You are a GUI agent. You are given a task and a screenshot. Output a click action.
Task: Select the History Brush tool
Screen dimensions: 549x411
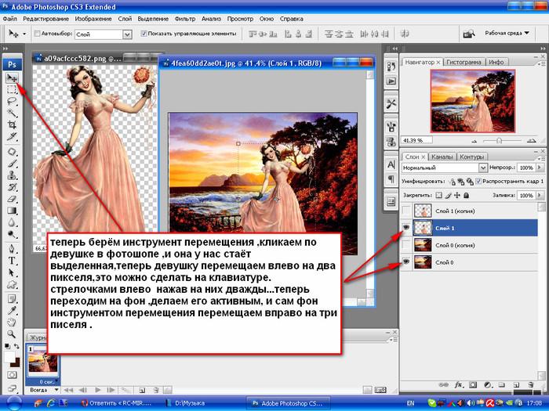(13, 187)
